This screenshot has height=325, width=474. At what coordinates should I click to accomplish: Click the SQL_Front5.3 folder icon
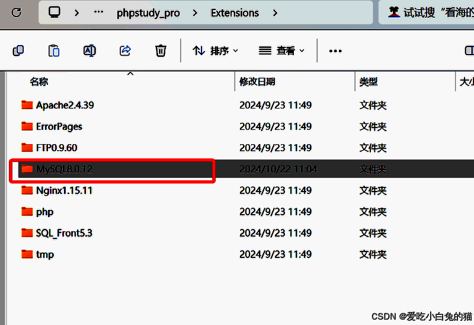[x=27, y=232]
